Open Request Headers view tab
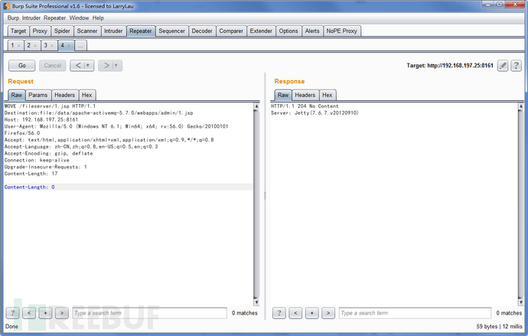528x336 pixels. pos(64,95)
